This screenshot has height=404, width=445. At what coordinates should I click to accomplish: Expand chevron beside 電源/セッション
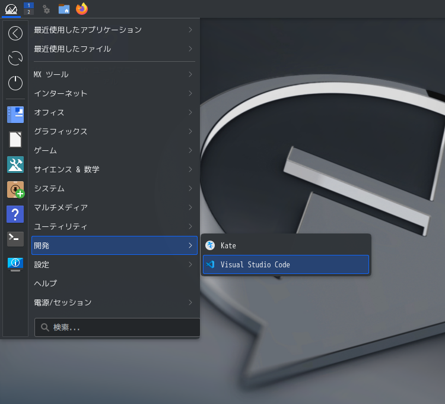(x=190, y=302)
